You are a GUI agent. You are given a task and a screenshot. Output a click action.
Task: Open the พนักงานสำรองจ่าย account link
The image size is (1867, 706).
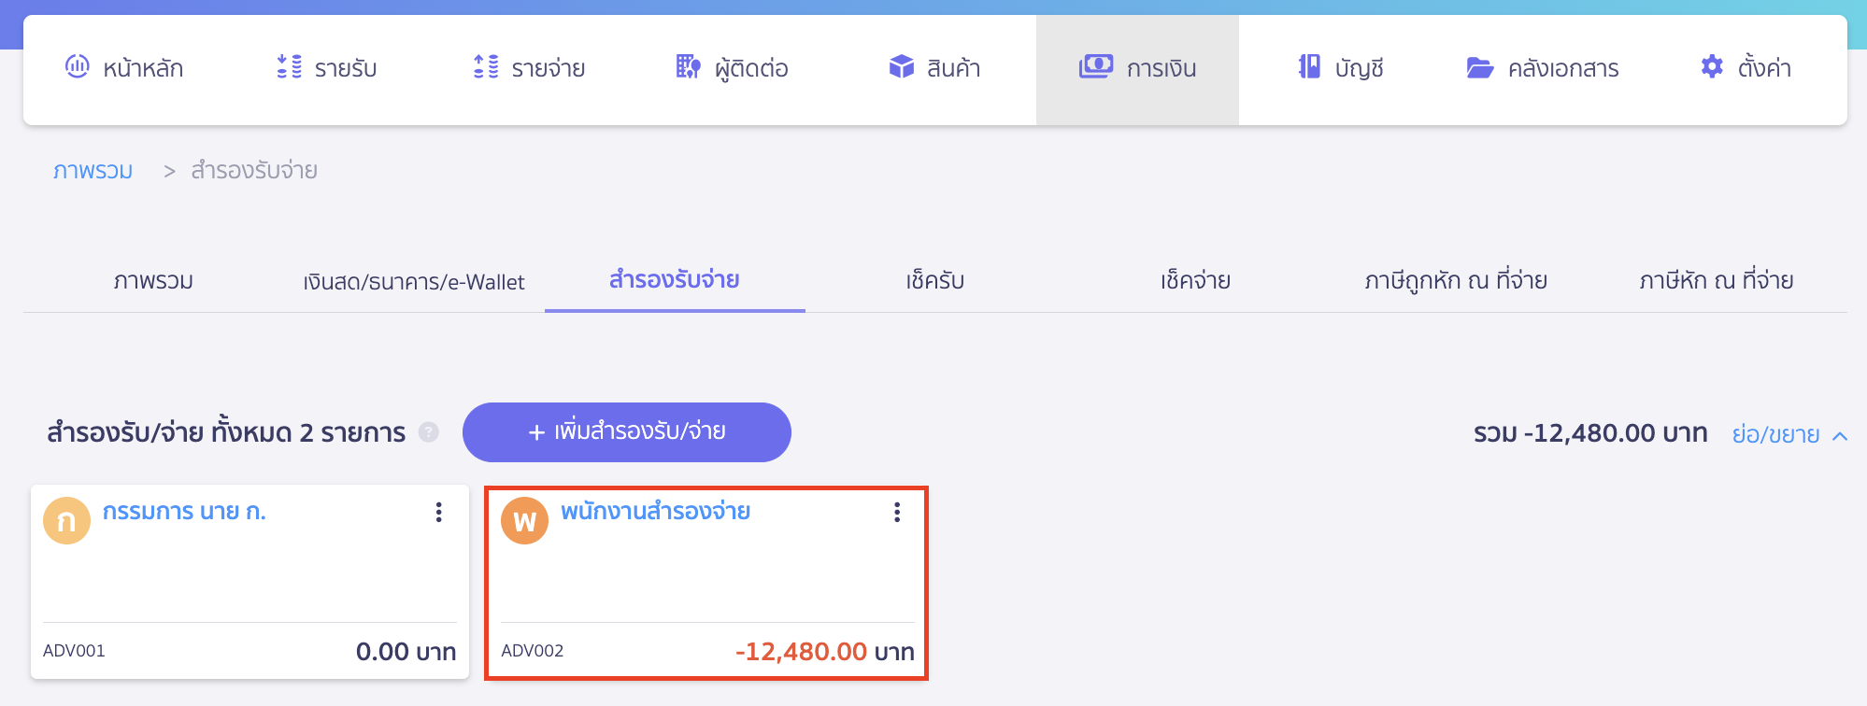click(x=655, y=511)
